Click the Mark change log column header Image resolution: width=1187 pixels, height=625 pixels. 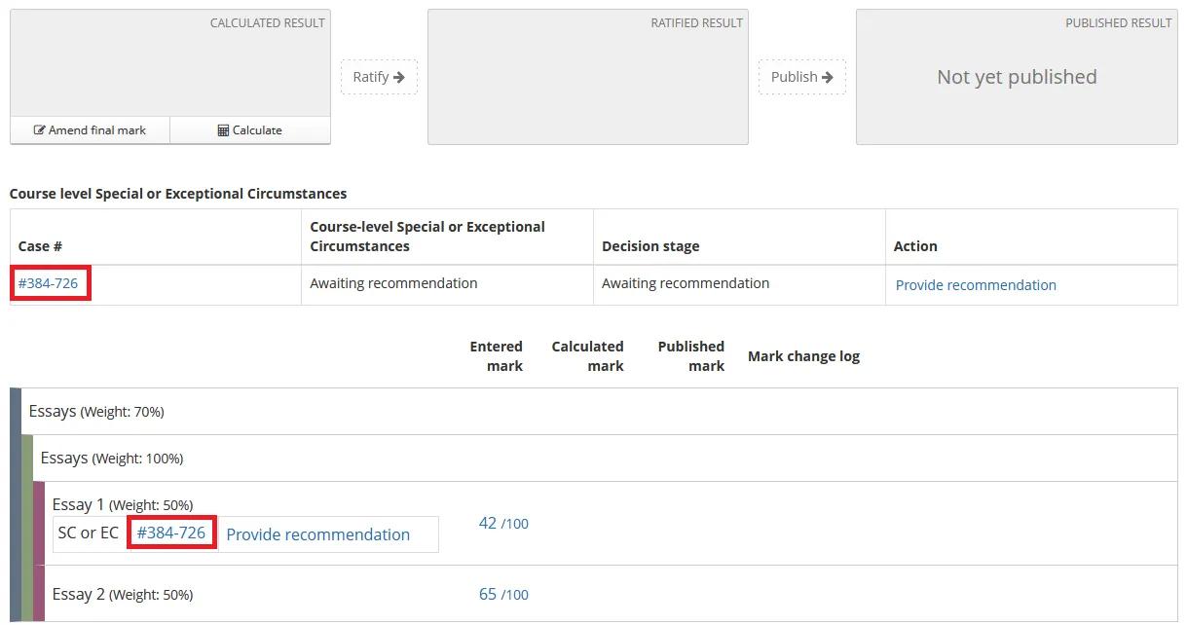click(803, 356)
